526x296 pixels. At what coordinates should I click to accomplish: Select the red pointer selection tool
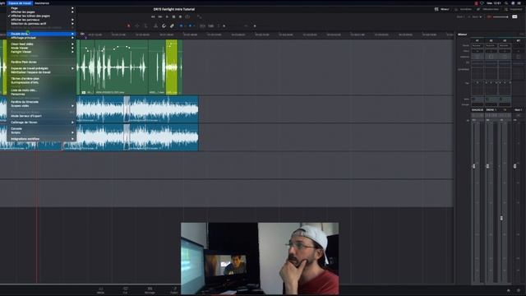coord(128,25)
